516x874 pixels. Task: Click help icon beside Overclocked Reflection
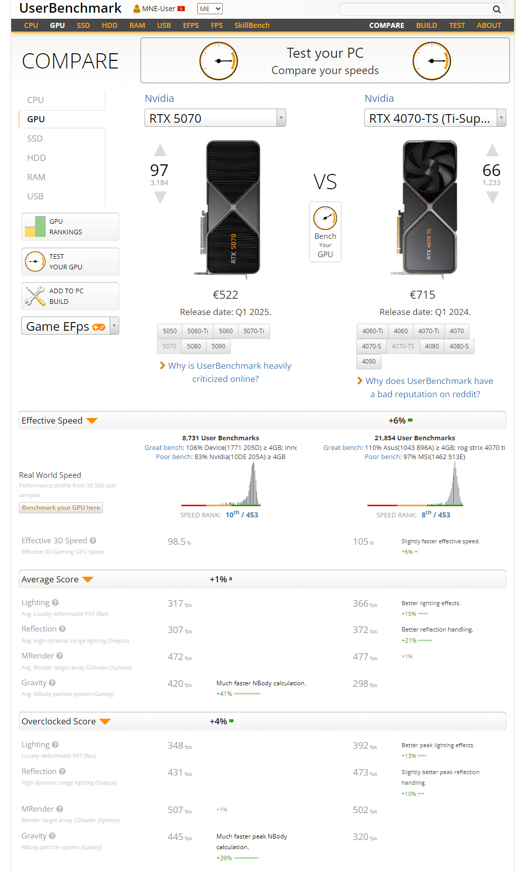pyautogui.click(x=62, y=772)
